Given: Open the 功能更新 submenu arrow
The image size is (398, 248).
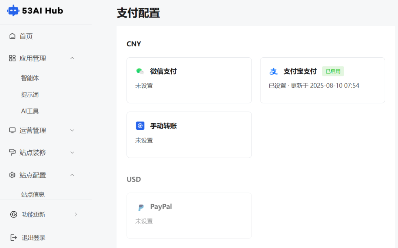Looking at the screenshot, I should tap(76, 214).
